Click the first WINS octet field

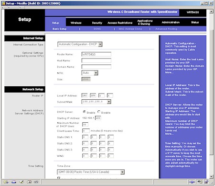[85, 156]
